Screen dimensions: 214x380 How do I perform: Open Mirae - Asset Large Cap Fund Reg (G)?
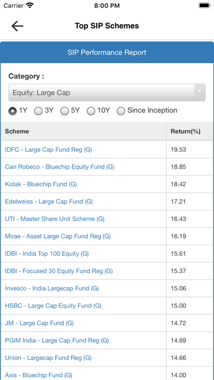58,236
